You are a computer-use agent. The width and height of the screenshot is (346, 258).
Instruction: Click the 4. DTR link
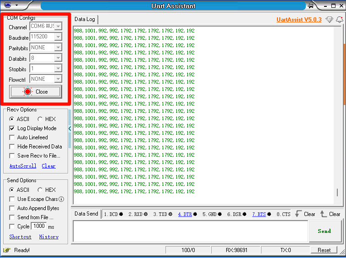point(185,214)
